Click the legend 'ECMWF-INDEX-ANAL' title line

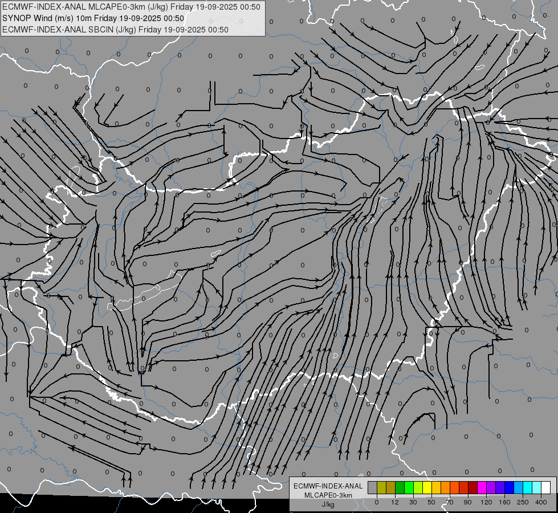pos(328,486)
